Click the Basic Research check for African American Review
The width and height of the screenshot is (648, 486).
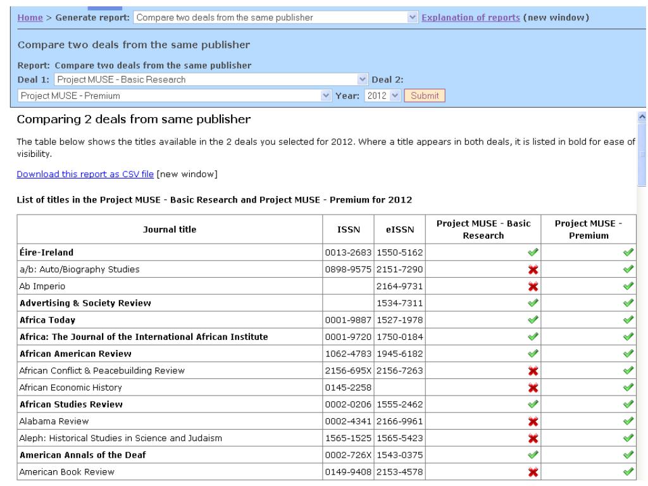(533, 354)
